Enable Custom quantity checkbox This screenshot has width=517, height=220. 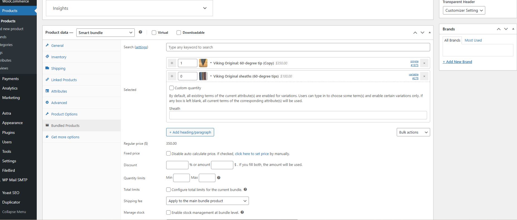coord(171,88)
